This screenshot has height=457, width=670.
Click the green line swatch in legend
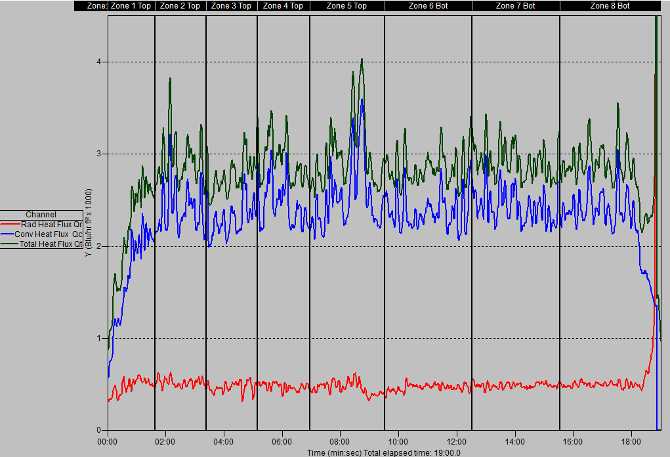coord(10,243)
